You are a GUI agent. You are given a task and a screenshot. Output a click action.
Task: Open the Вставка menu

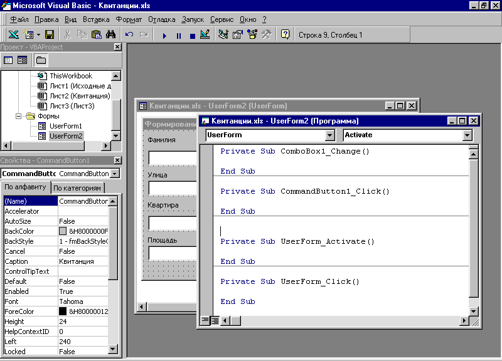[x=96, y=19]
